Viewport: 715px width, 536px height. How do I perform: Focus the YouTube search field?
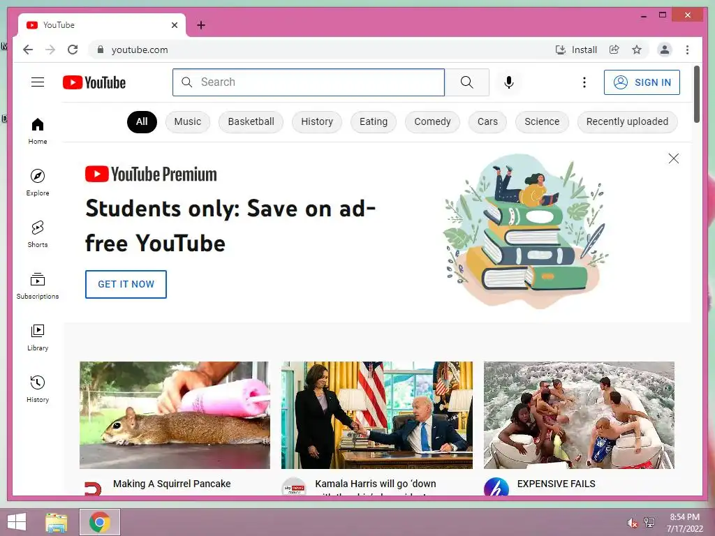pyautogui.click(x=309, y=82)
